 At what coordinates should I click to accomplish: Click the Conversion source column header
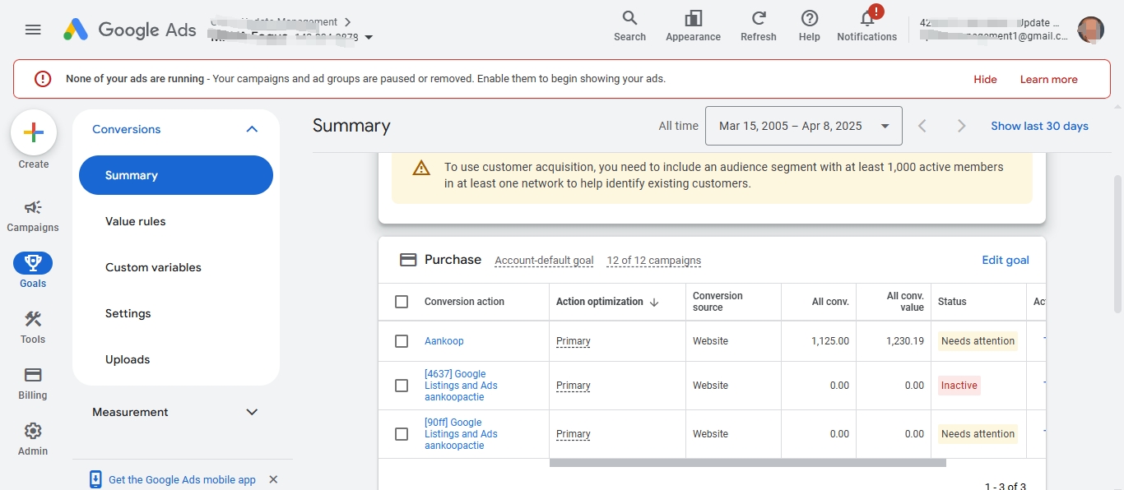click(x=718, y=302)
